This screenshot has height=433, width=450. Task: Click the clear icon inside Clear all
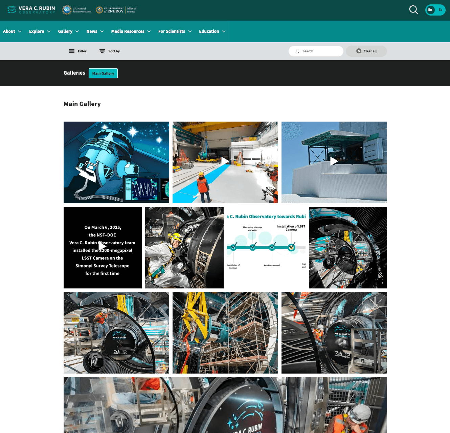click(359, 51)
